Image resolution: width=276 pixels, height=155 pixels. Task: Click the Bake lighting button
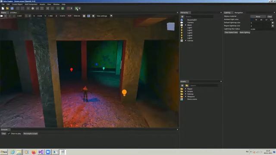pos(245,33)
